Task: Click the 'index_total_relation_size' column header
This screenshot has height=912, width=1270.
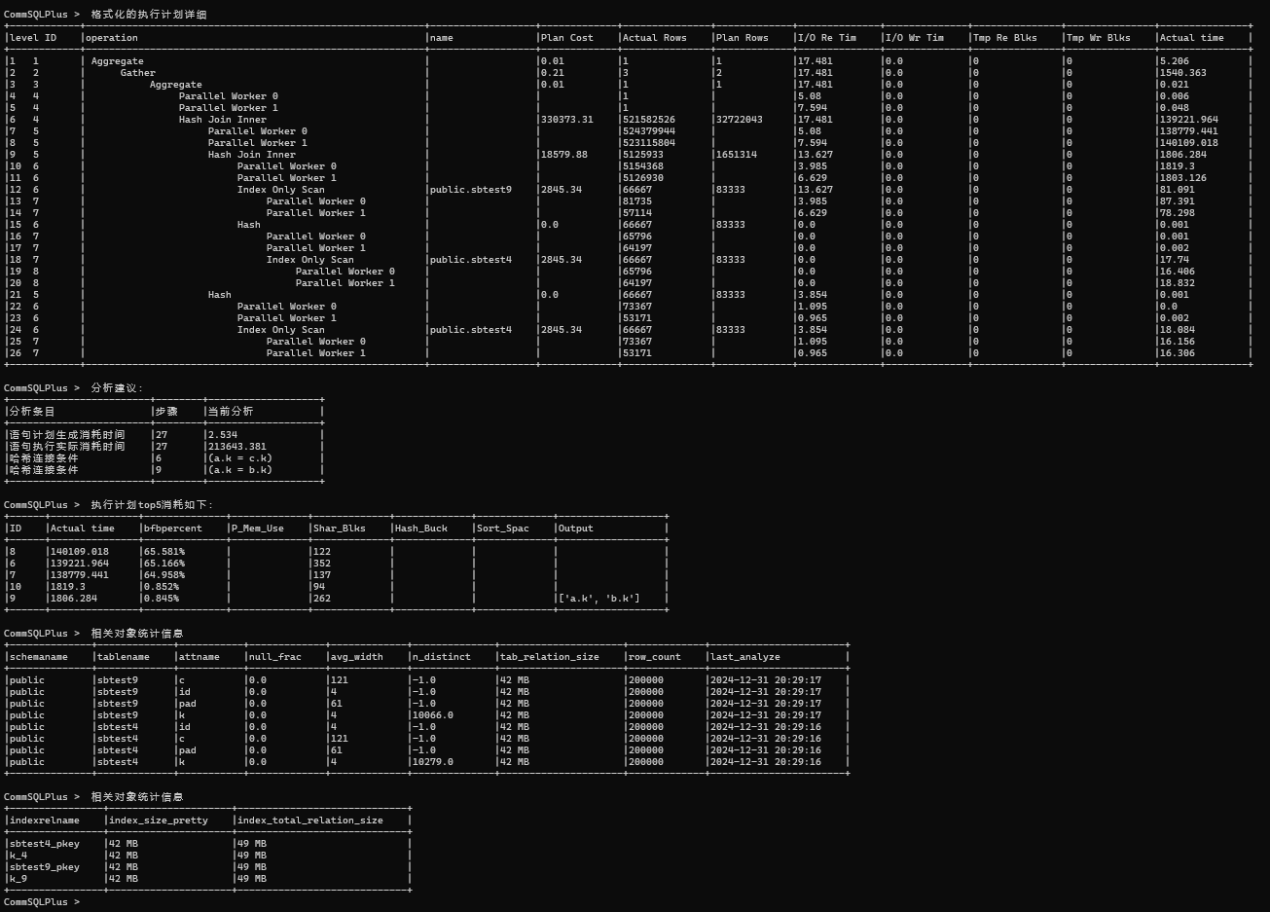Action: [x=310, y=821]
